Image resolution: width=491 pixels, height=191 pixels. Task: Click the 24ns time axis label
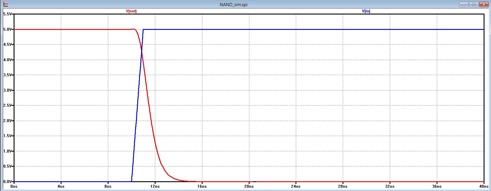[296, 186]
